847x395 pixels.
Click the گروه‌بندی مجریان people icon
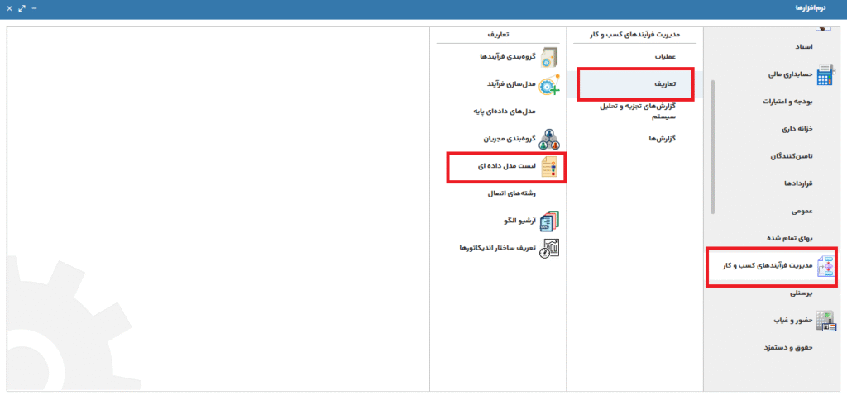tap(549, 139)
